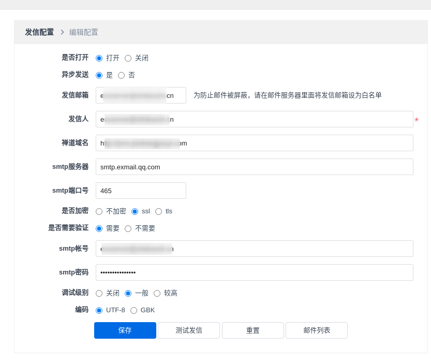Click the 测试发信 button
This screenshot has height=362, width=431.
pos(188,330)
